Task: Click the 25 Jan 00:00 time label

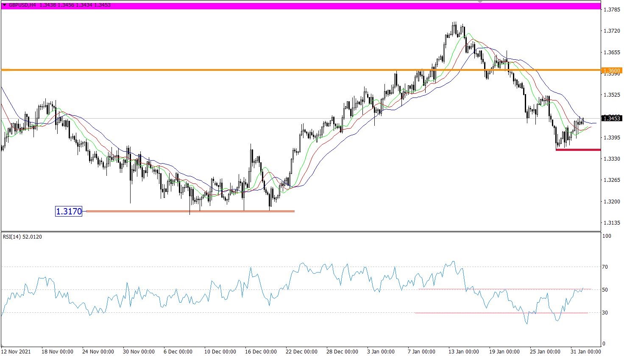Action: tap(546, 352)
